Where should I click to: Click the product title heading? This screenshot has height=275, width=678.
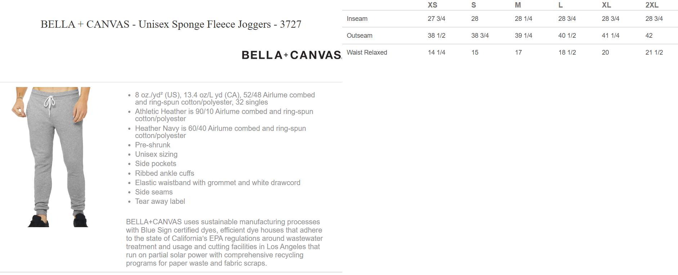171,24
